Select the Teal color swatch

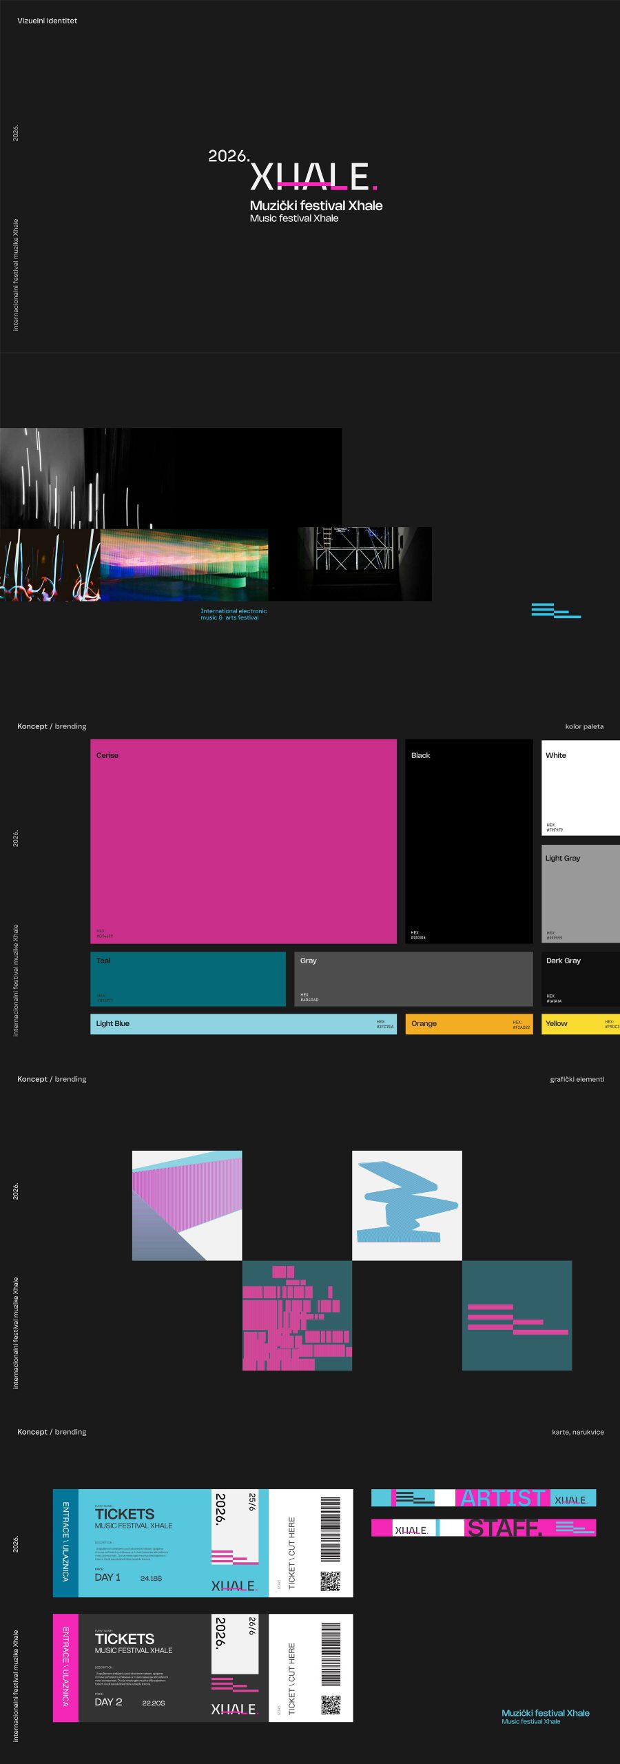point(187,978)
